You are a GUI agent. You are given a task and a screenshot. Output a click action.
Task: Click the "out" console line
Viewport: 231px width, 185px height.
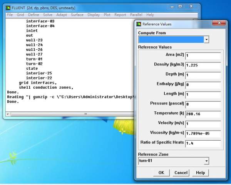point(30,35)
